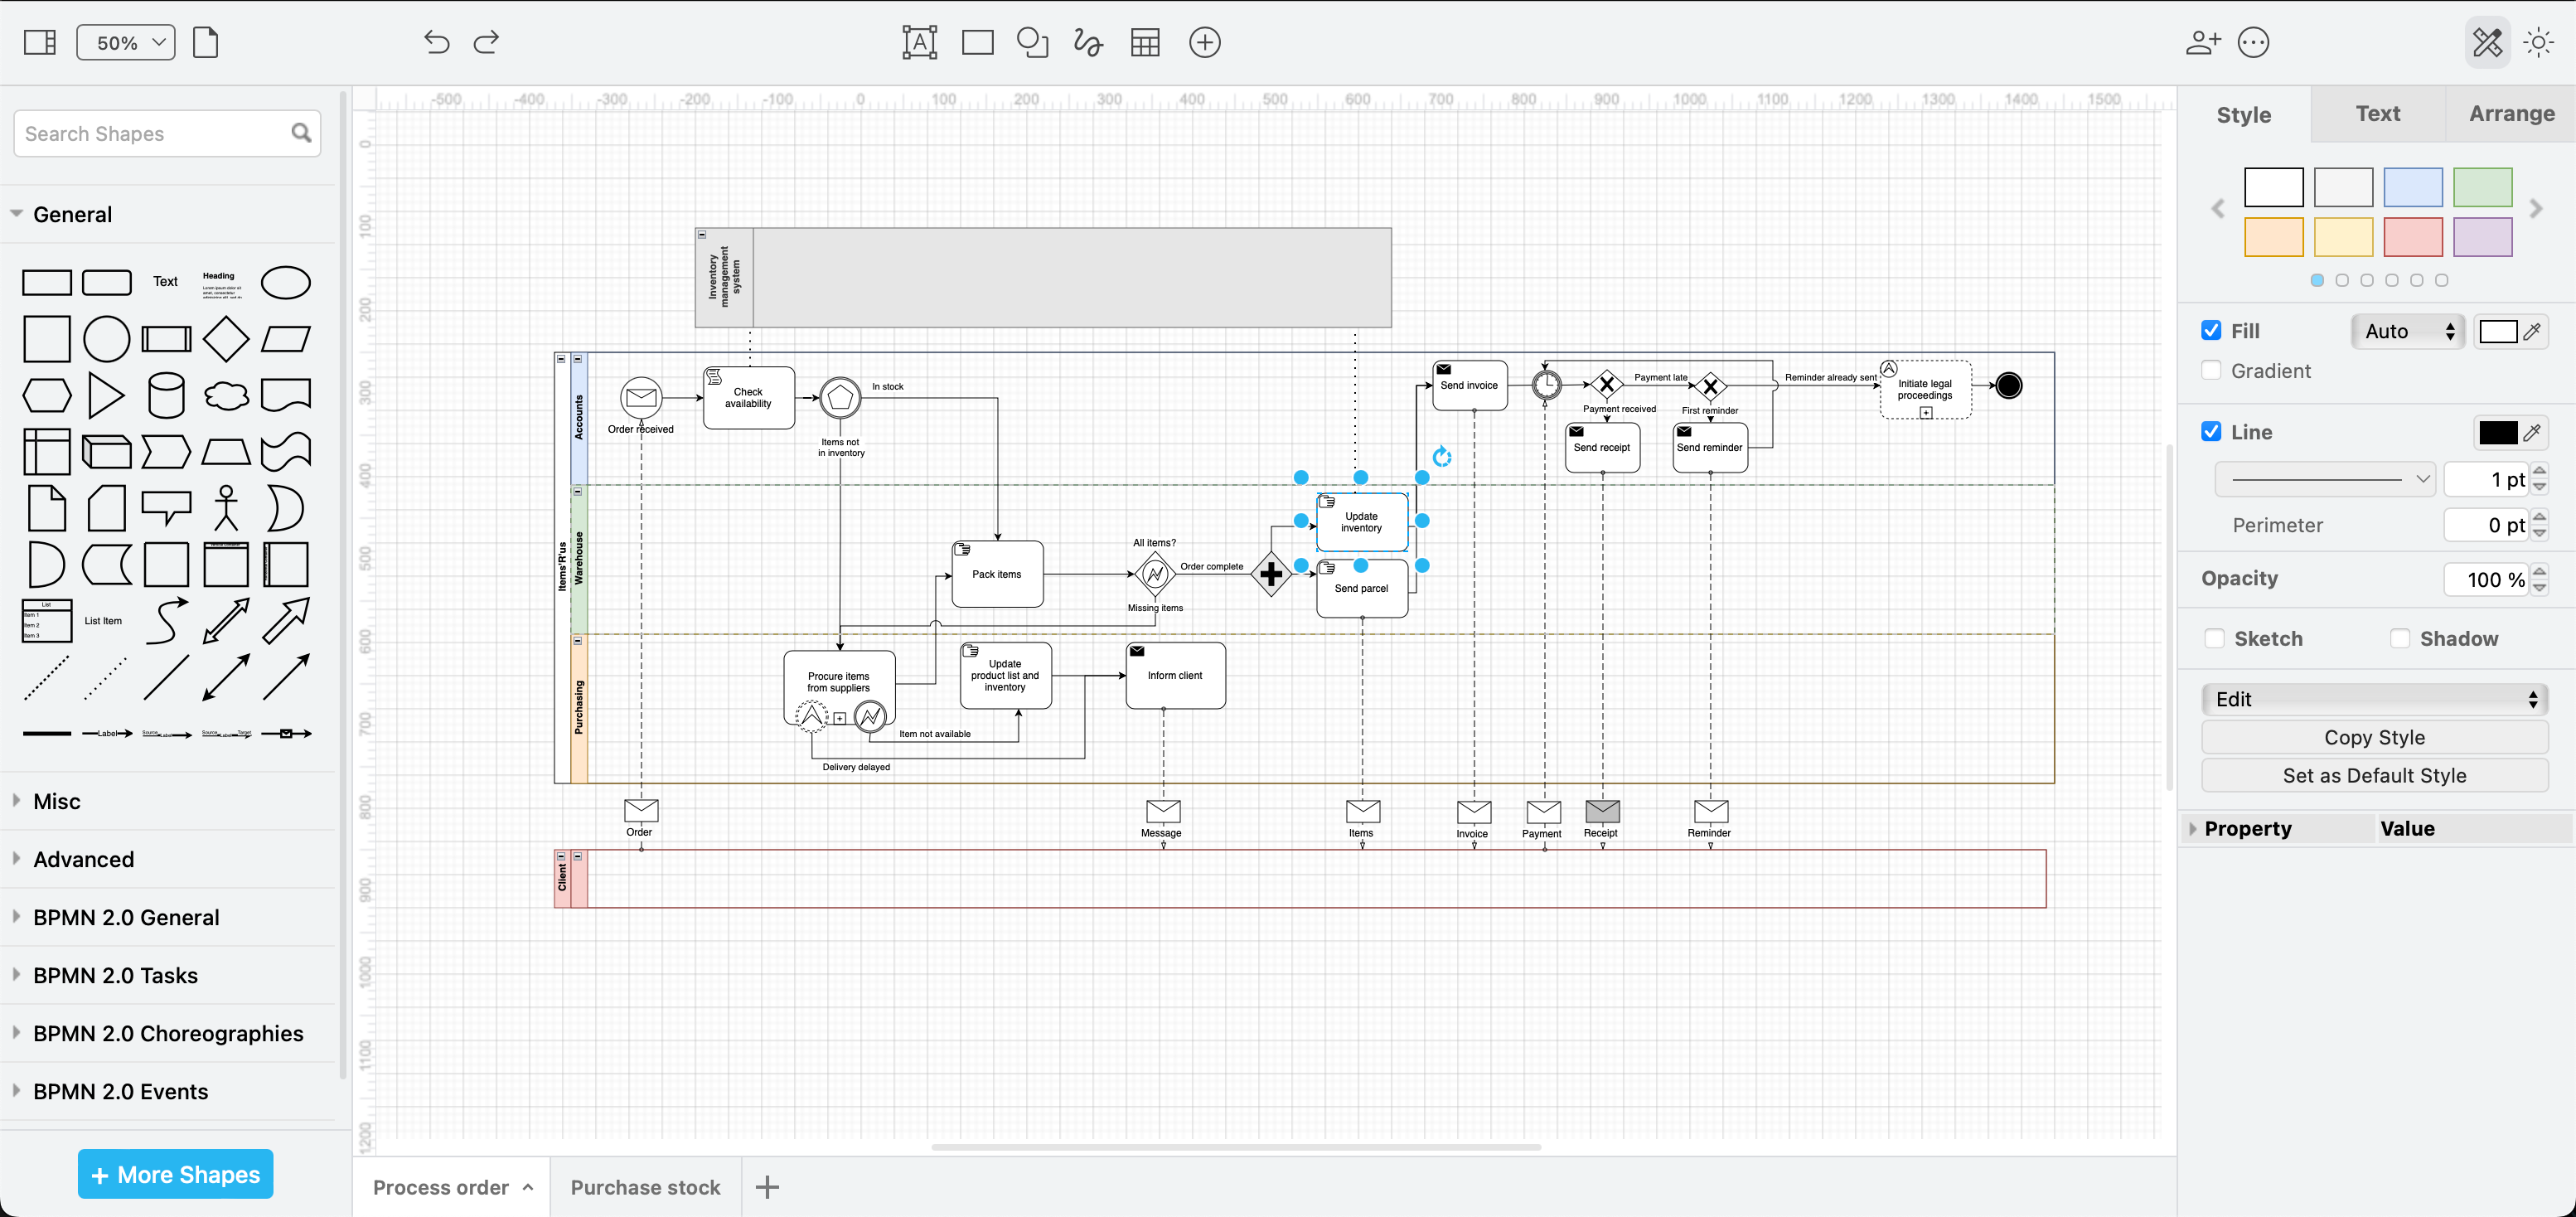
Task: Open More Shapes dialog
Action: 175,1174
